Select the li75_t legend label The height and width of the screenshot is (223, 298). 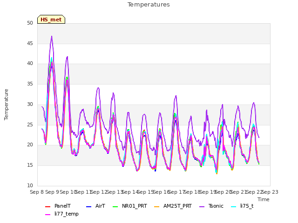tap(247, 206)
